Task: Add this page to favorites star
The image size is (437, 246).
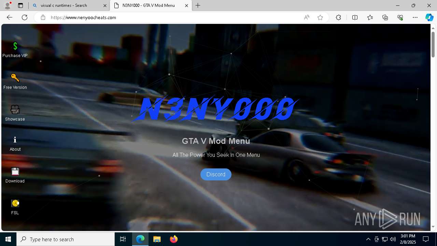Action: [x=320, y=17]
